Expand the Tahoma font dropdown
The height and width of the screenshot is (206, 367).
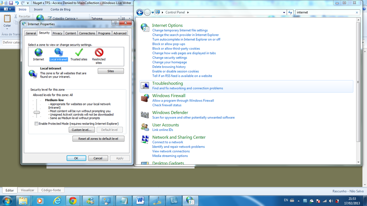click(x=119, y=18)
